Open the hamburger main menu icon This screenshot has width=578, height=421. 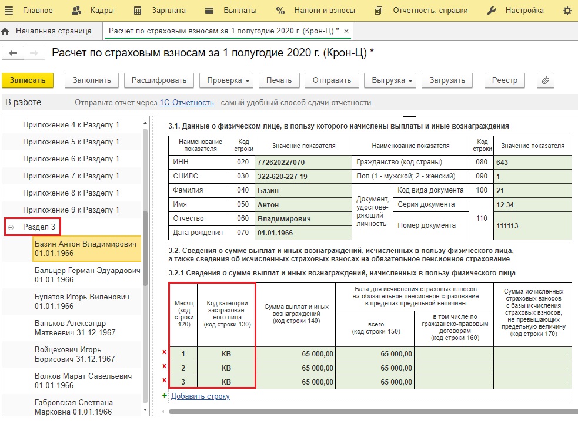[8, 11]
